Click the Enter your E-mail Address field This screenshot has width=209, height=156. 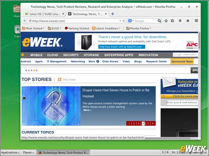pos(182,102)
